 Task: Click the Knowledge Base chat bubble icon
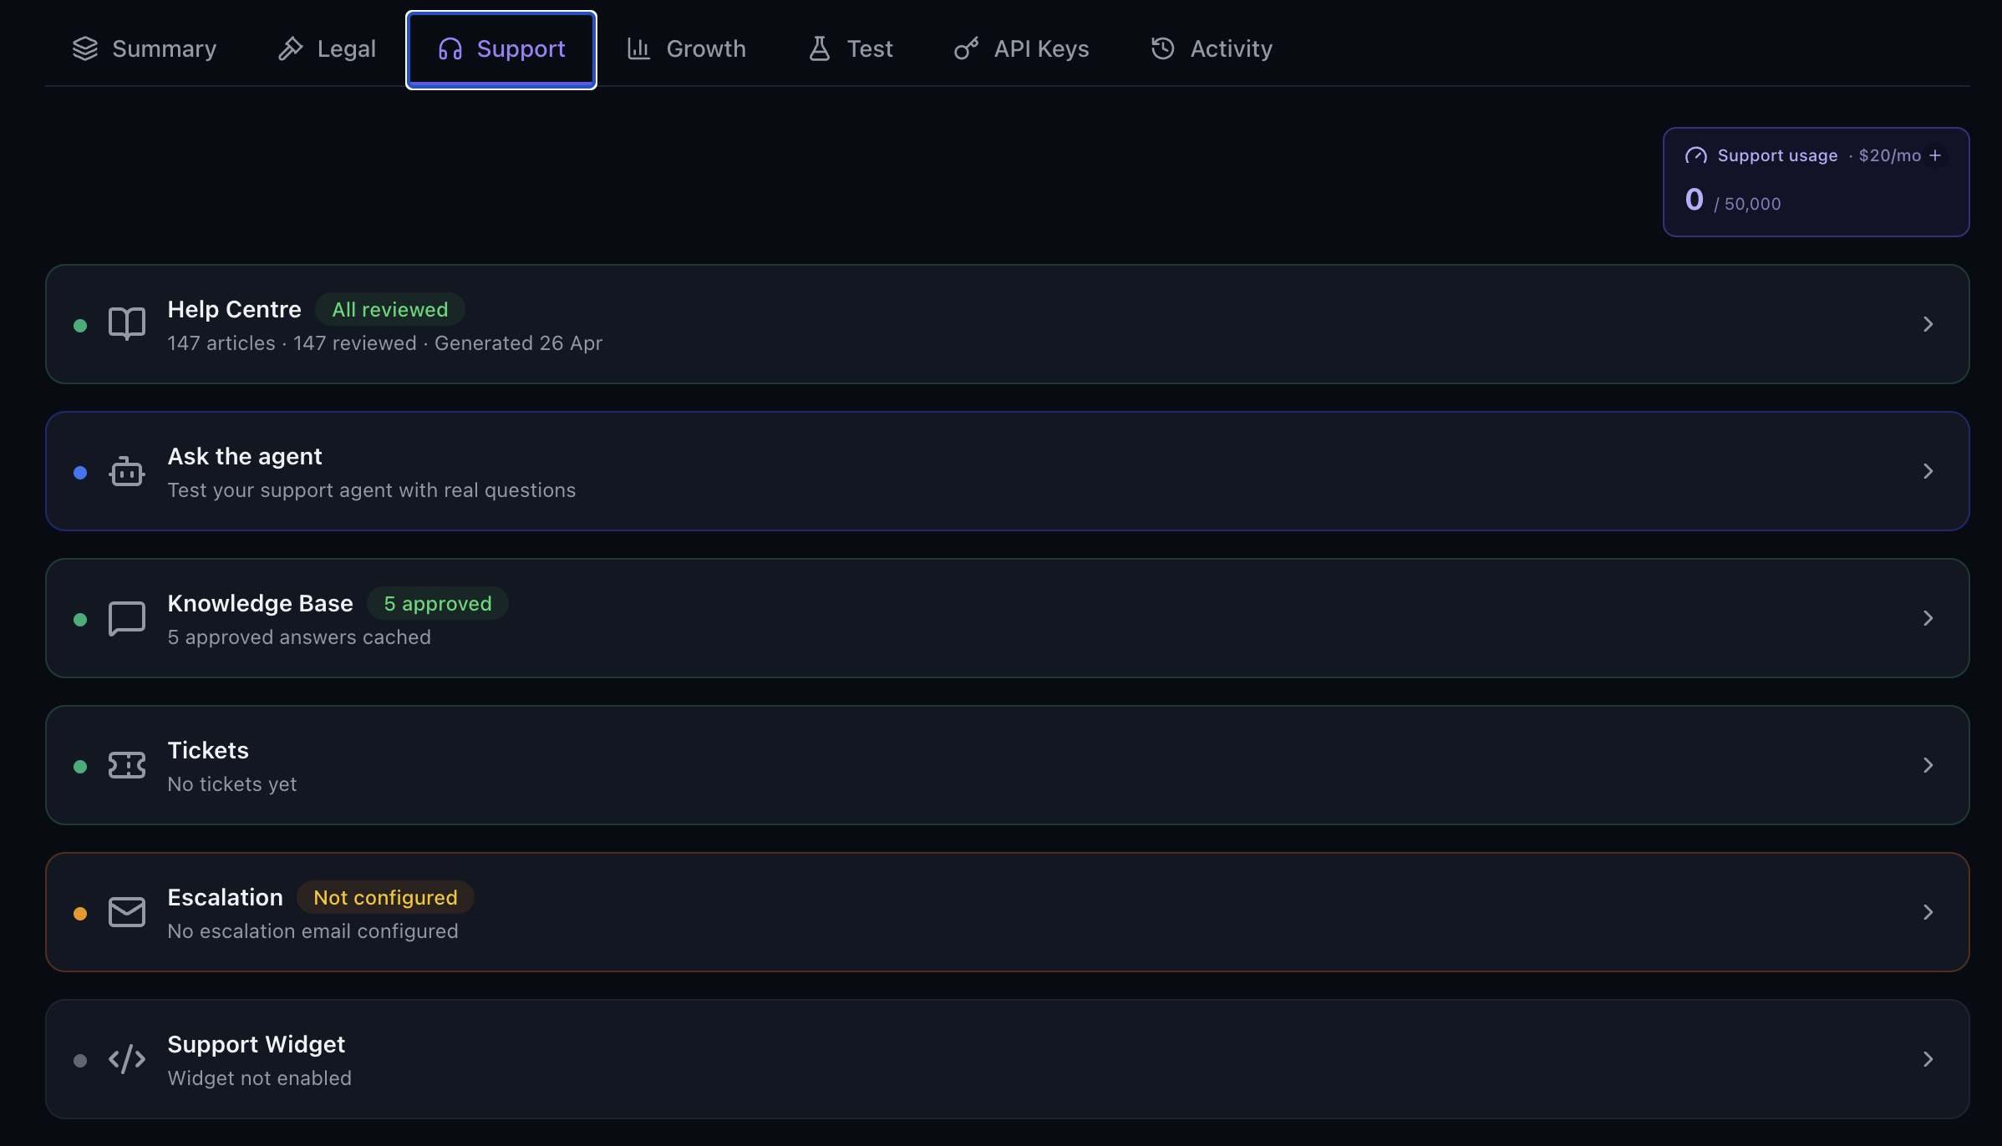pos(127,618)
